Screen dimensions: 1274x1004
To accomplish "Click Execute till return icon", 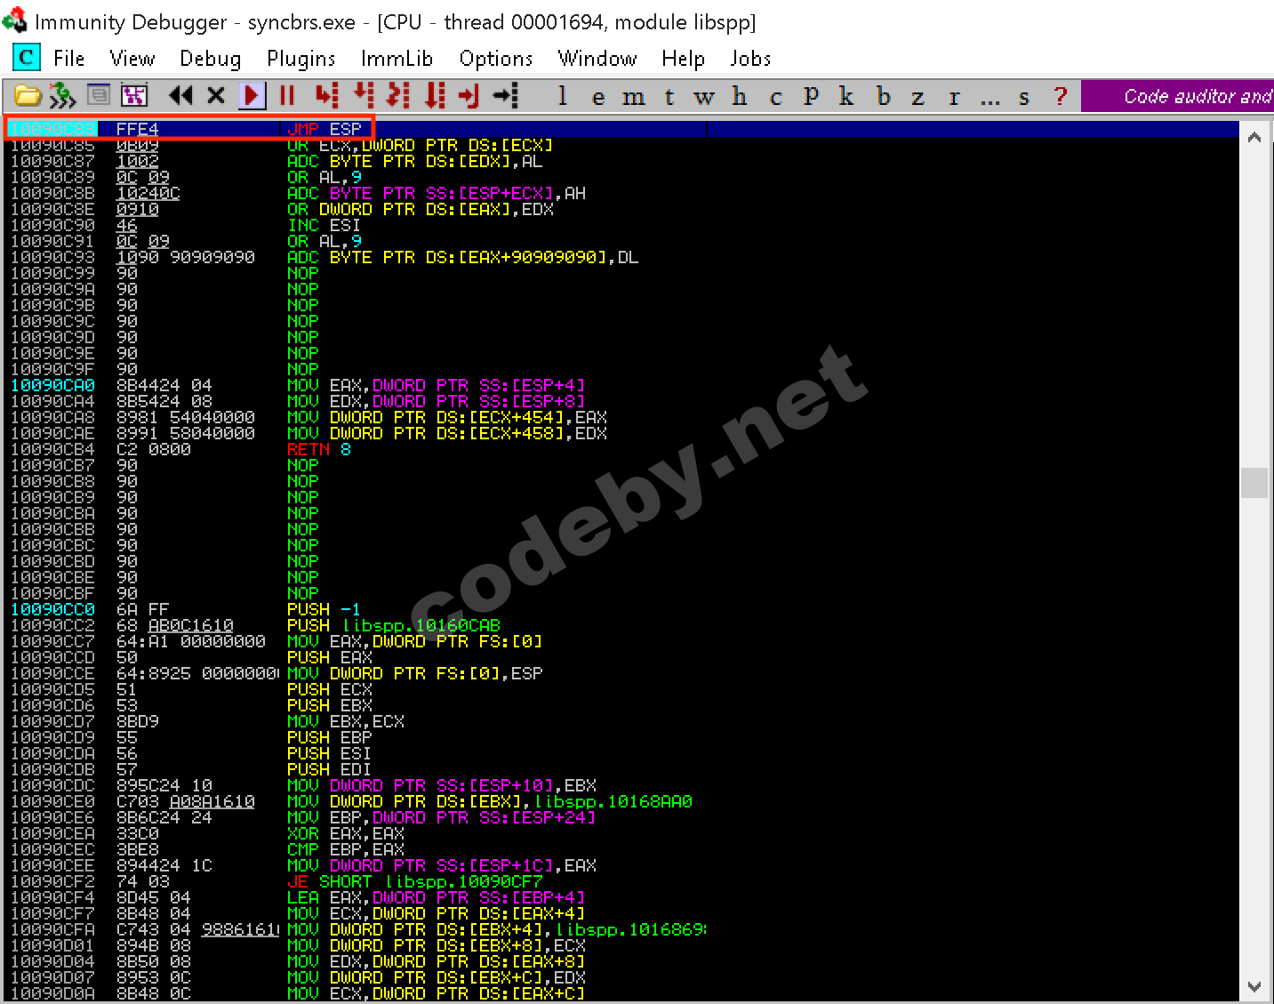I will 469,95.
